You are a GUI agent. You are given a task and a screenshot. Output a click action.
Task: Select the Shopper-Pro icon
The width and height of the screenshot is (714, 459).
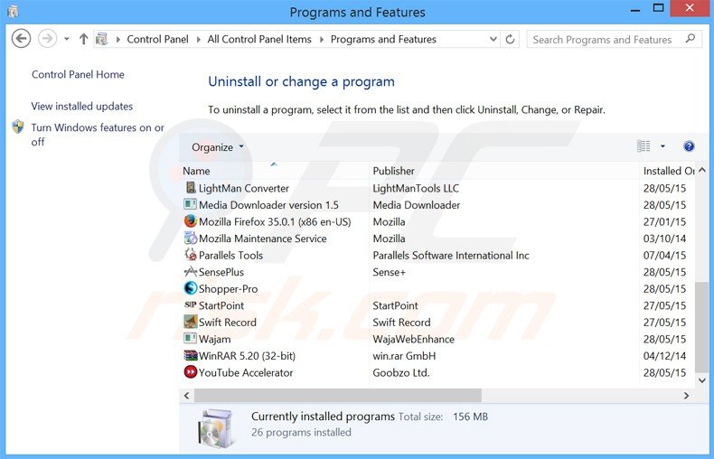pyautogui.click(x=191, y=288)
